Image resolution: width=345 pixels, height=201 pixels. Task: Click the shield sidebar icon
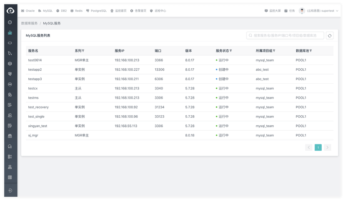coord(10,74)
